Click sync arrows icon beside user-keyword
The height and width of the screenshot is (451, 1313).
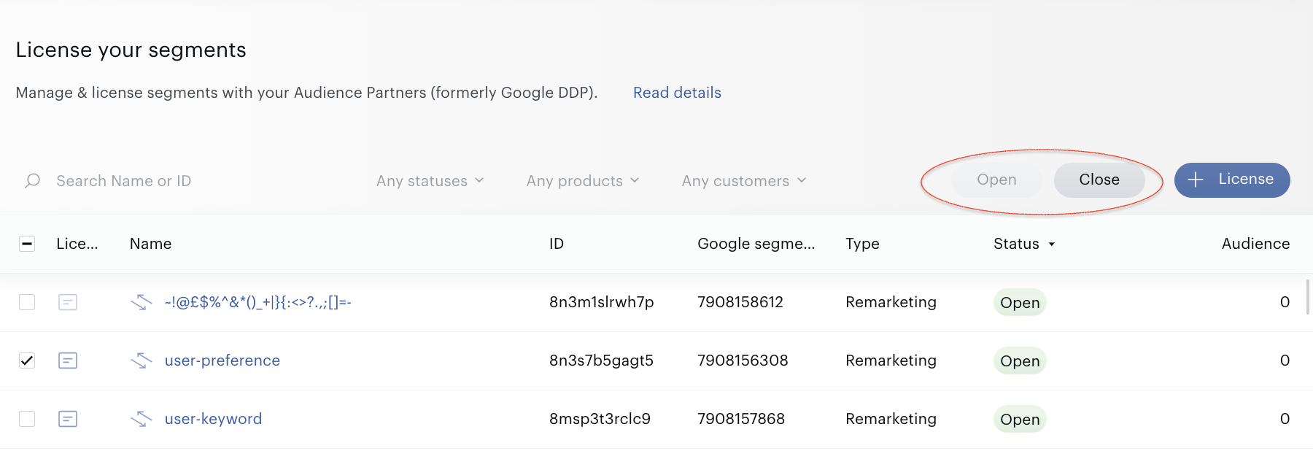pyautogui.click(x=141, y=419)
